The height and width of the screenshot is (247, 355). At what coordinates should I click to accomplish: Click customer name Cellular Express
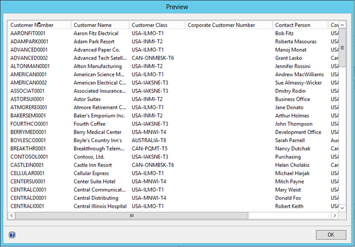point(91,173)
